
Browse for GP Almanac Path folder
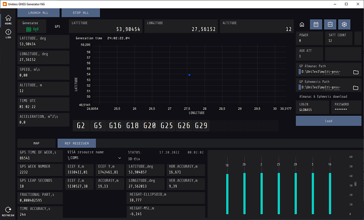tap(356, 72)
